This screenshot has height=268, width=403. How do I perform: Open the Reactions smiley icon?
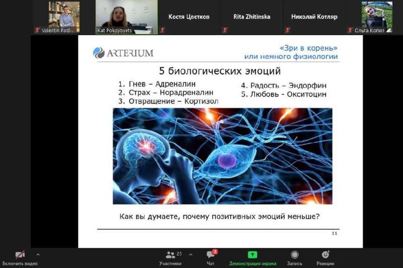click(325, 254)
